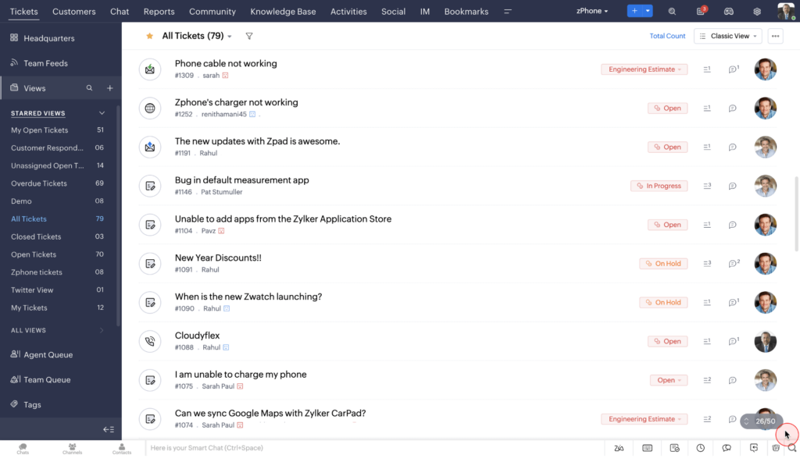This screenshot has height=462, width=800.
Task: Open comments icon for Phone cable ticket
Action: 733,69
